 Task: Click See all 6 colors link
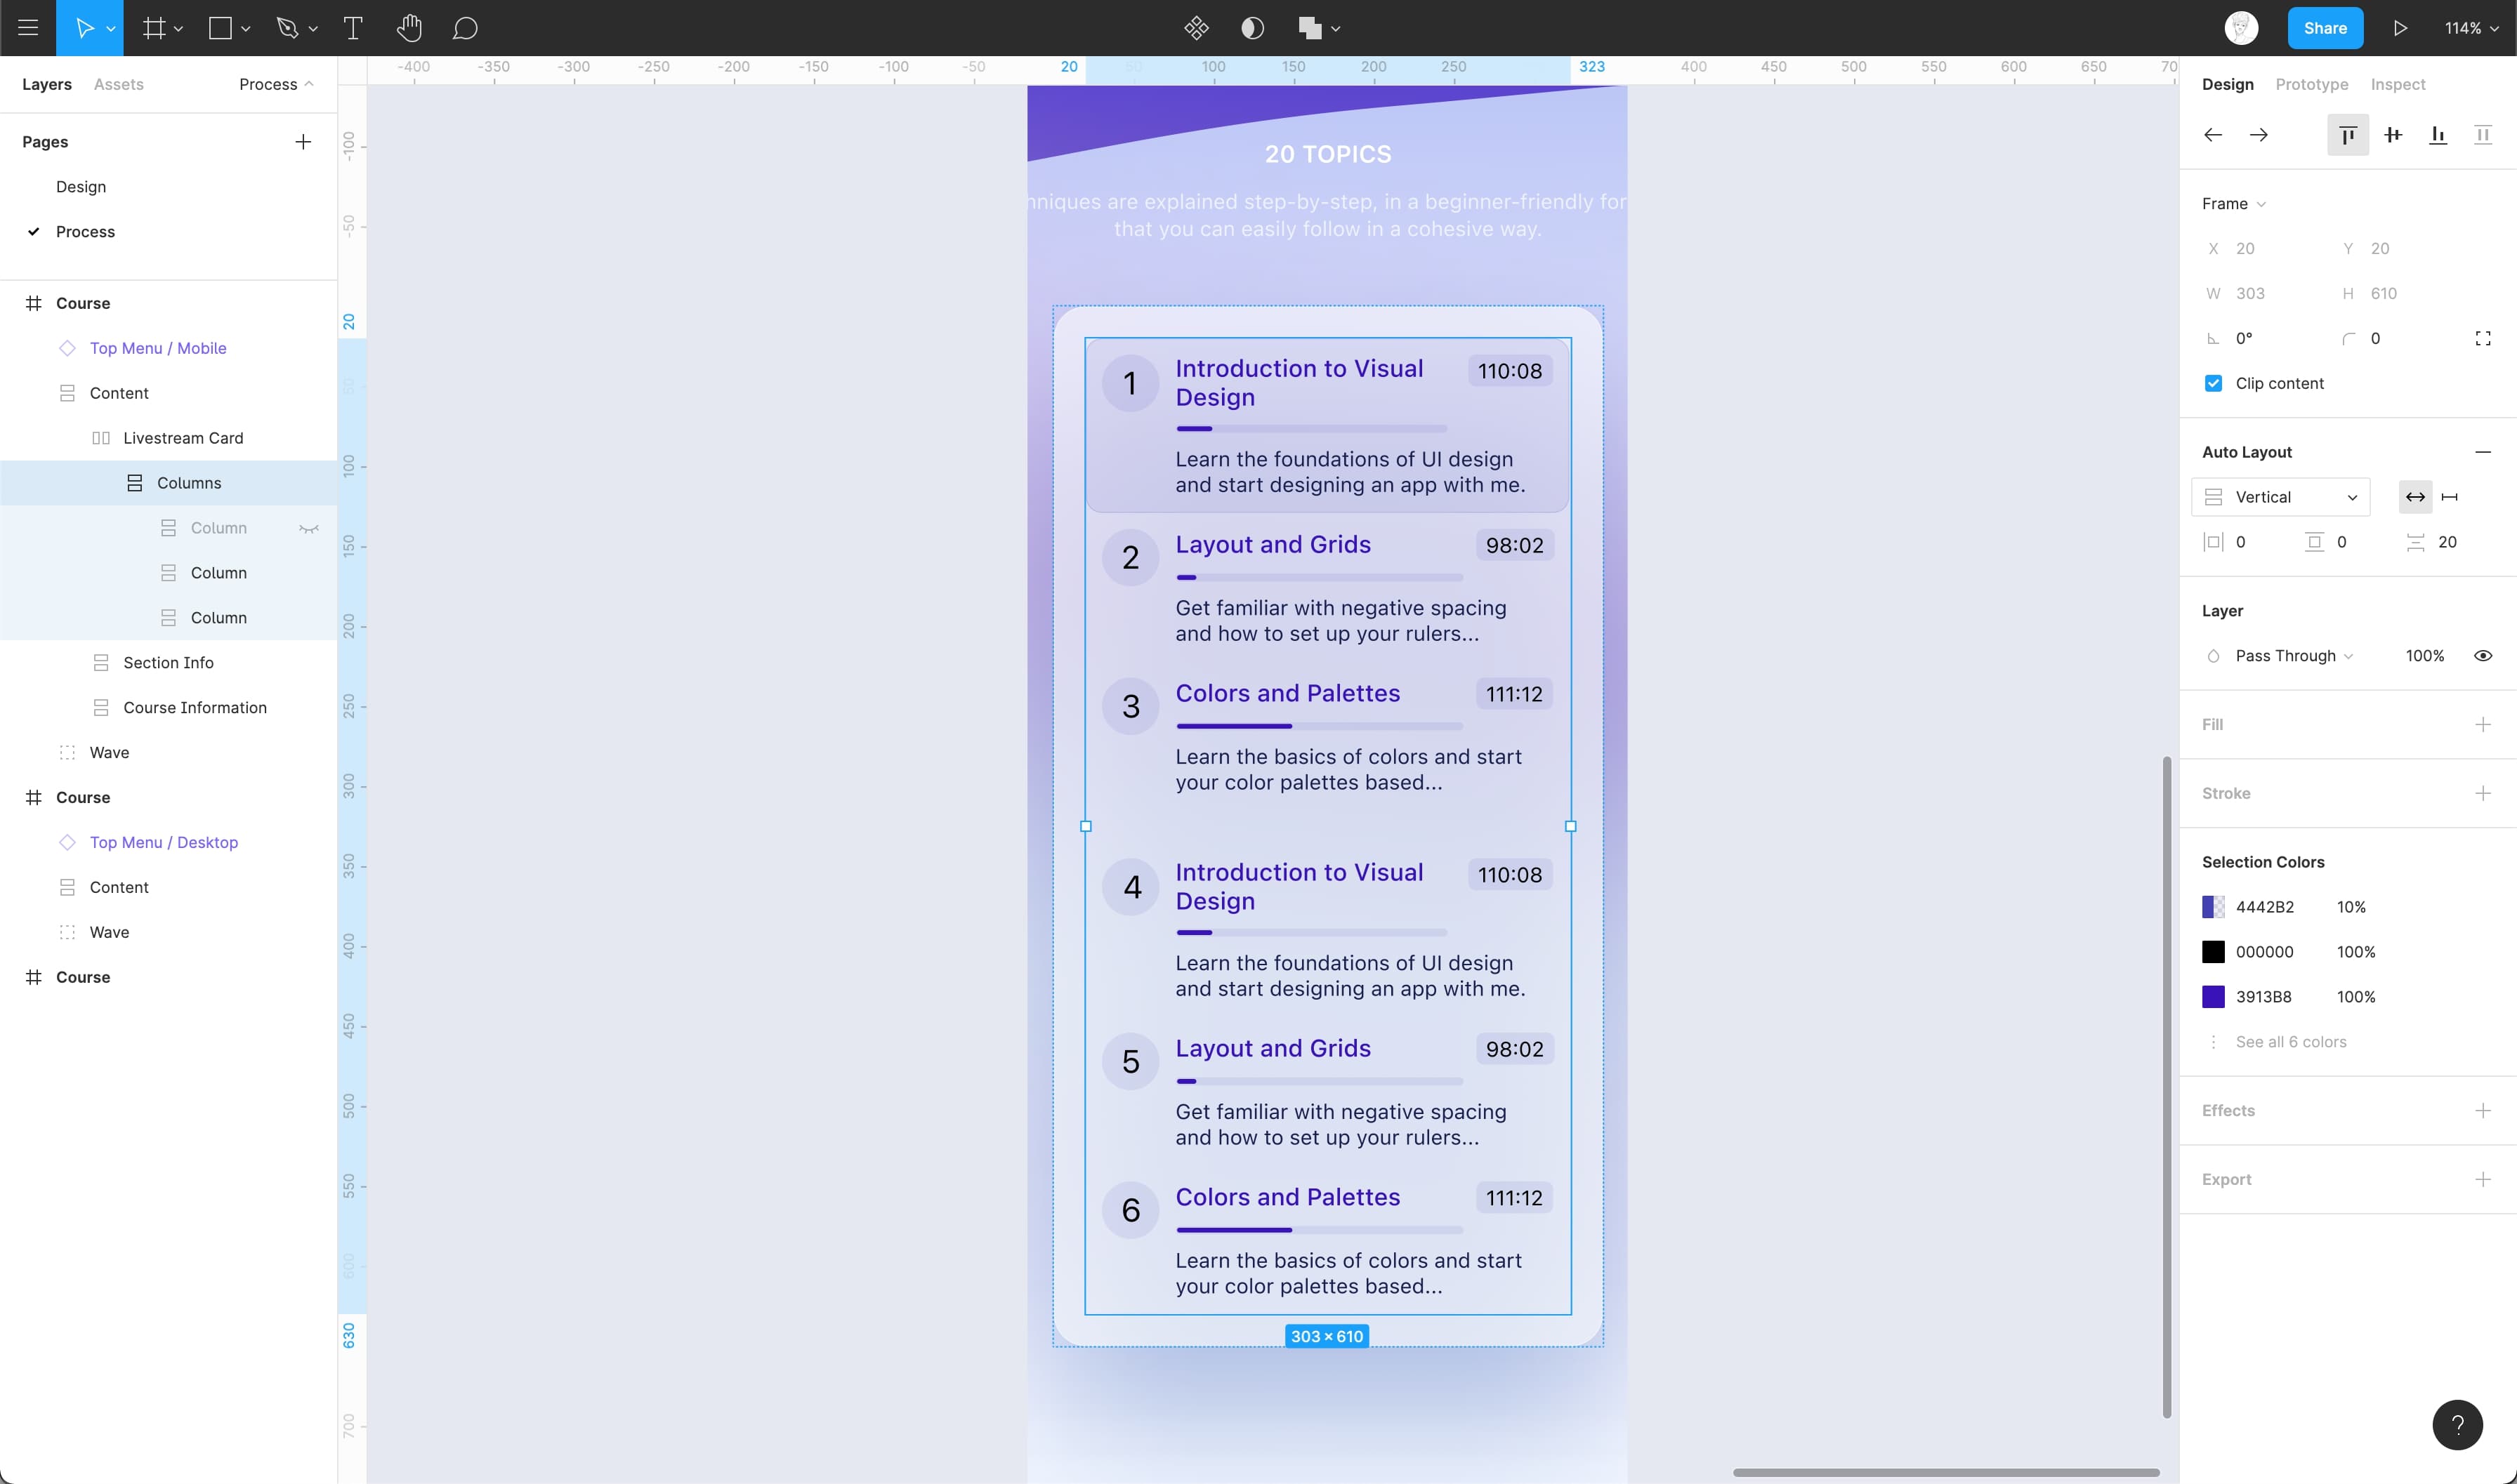[2290, 1042]
